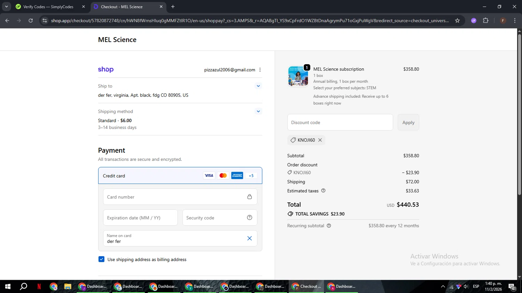Open the Security code help icon
The width and height of the screenshot is (522, 293).
tap(250, 218)
